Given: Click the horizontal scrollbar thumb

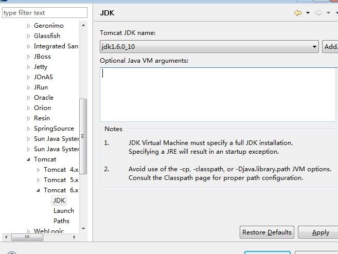Looking at the screenshot, I should 27,237.
